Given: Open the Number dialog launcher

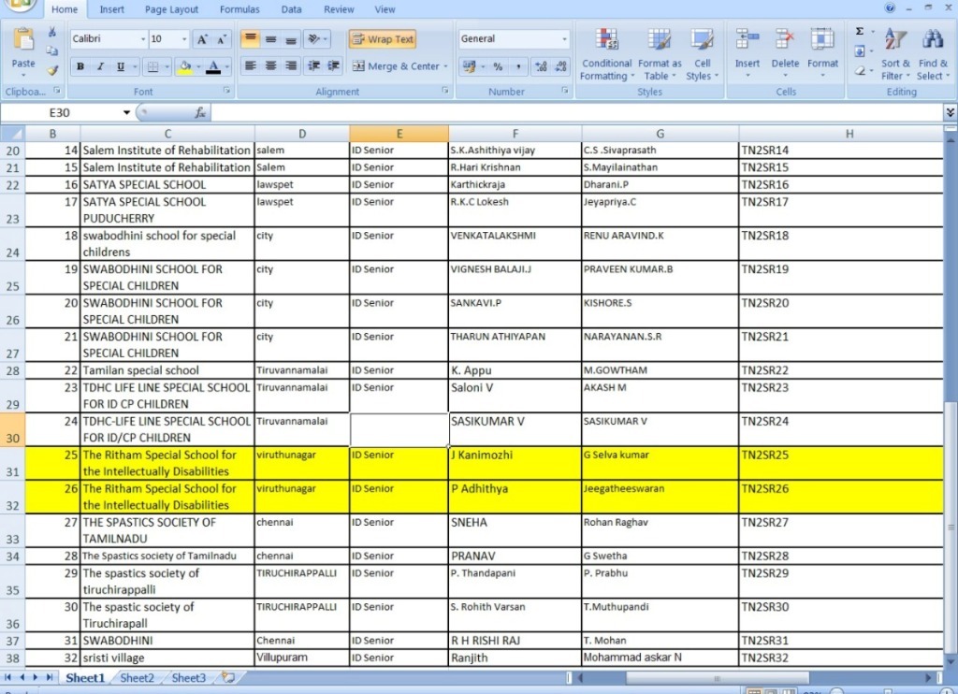Looking at the screenshot, I should pos(564,91).
